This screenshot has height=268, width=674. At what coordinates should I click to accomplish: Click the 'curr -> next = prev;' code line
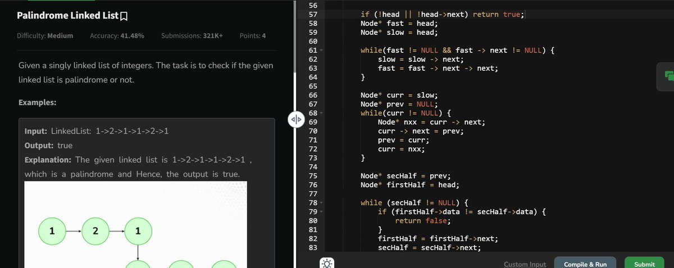pos(421,131)
